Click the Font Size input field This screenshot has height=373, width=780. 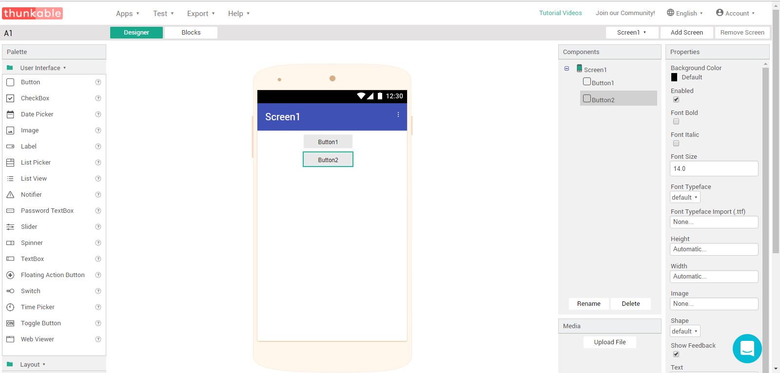click(714, 168)
